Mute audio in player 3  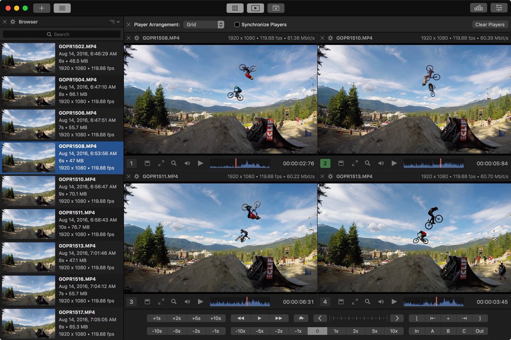[x=187, y=302]
